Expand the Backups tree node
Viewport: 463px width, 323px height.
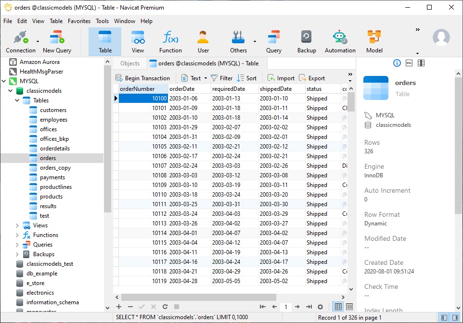(x=17, y=254)
